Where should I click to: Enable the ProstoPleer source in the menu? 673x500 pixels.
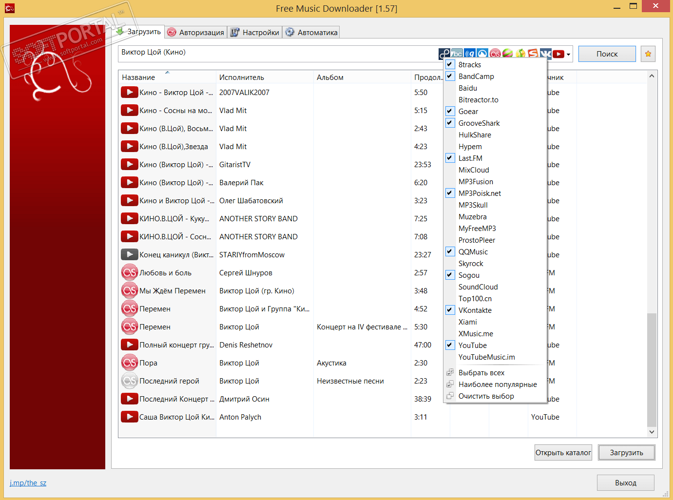pyautogui.click(x=495, y=240)
